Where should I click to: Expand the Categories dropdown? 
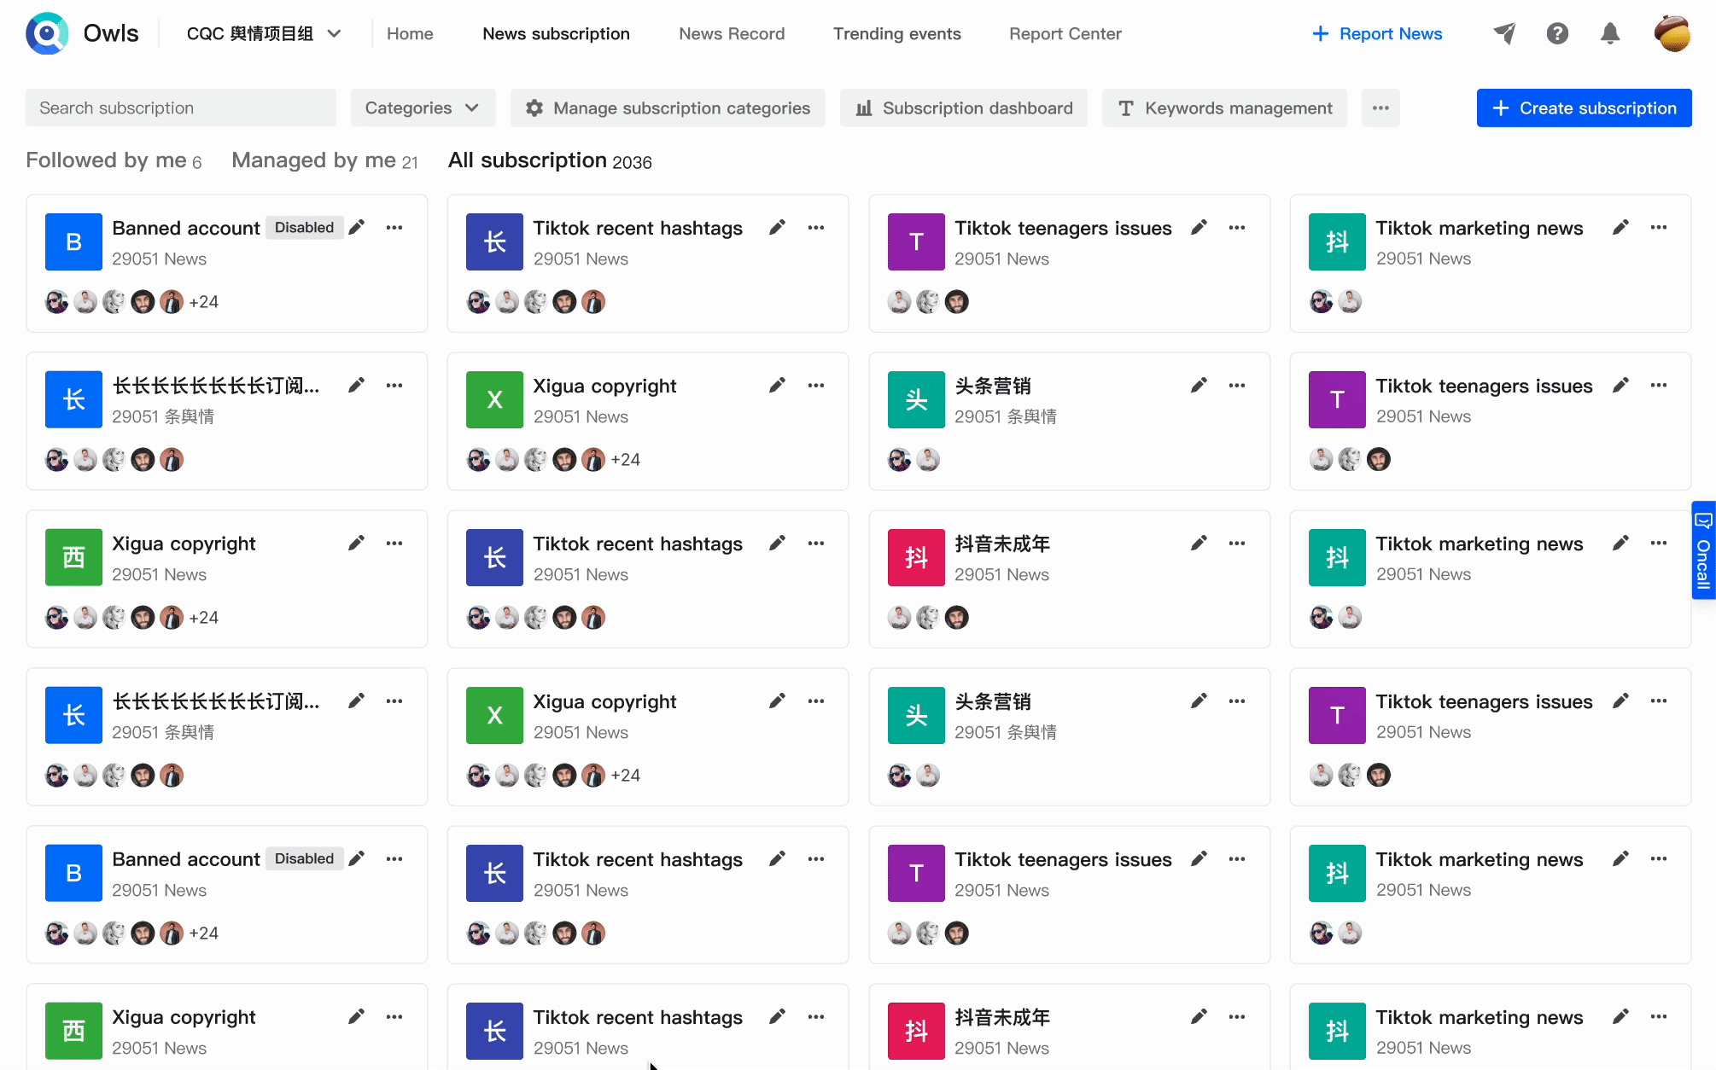click(423, 108)
